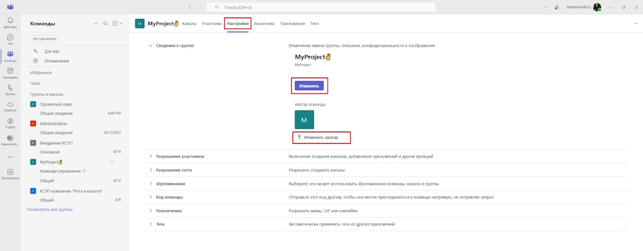Click the Administration team icon

[x=33, y=123]
